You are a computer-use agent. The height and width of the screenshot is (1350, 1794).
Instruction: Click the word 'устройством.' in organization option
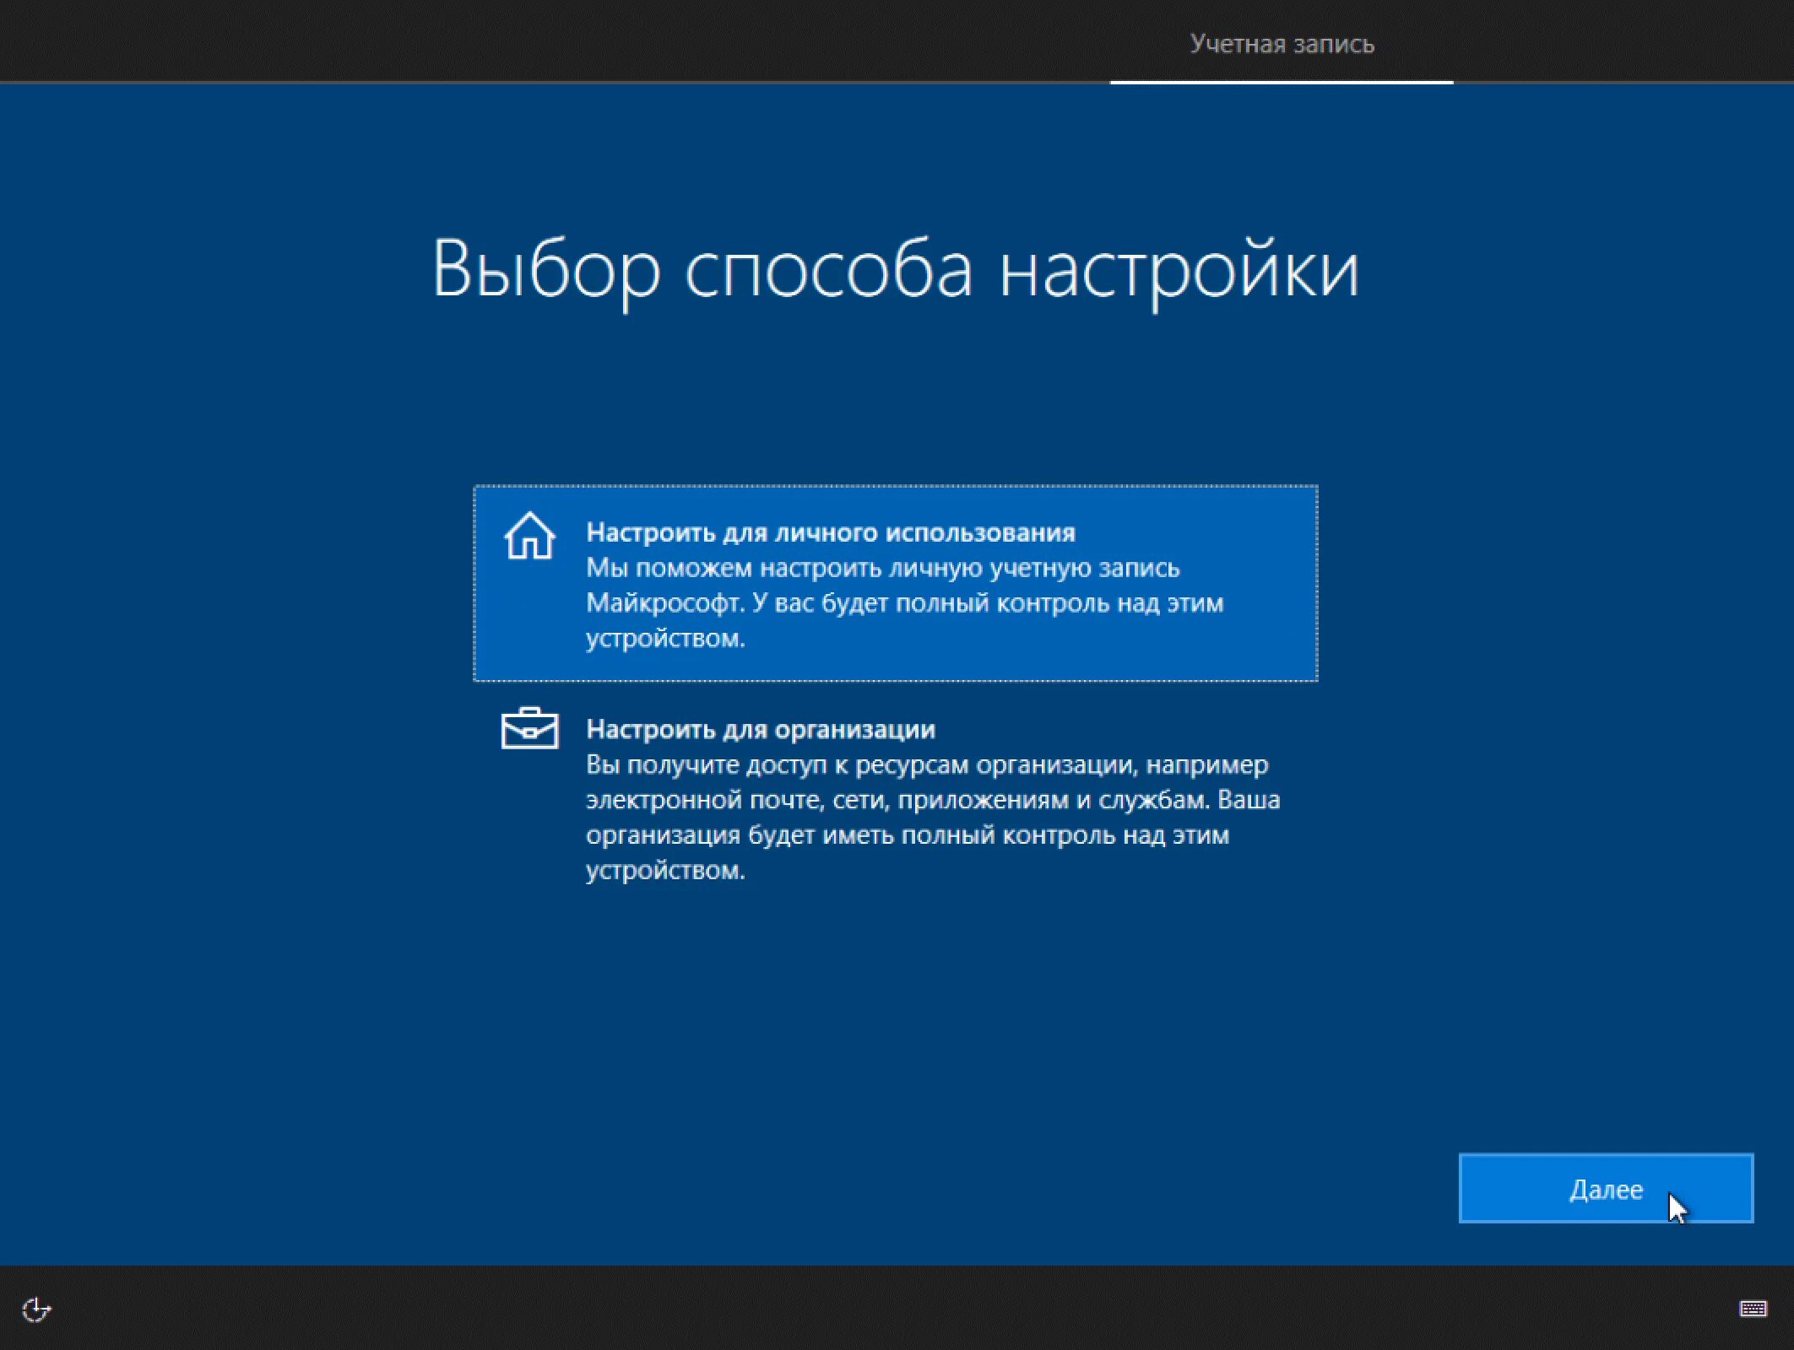(665, 871)
